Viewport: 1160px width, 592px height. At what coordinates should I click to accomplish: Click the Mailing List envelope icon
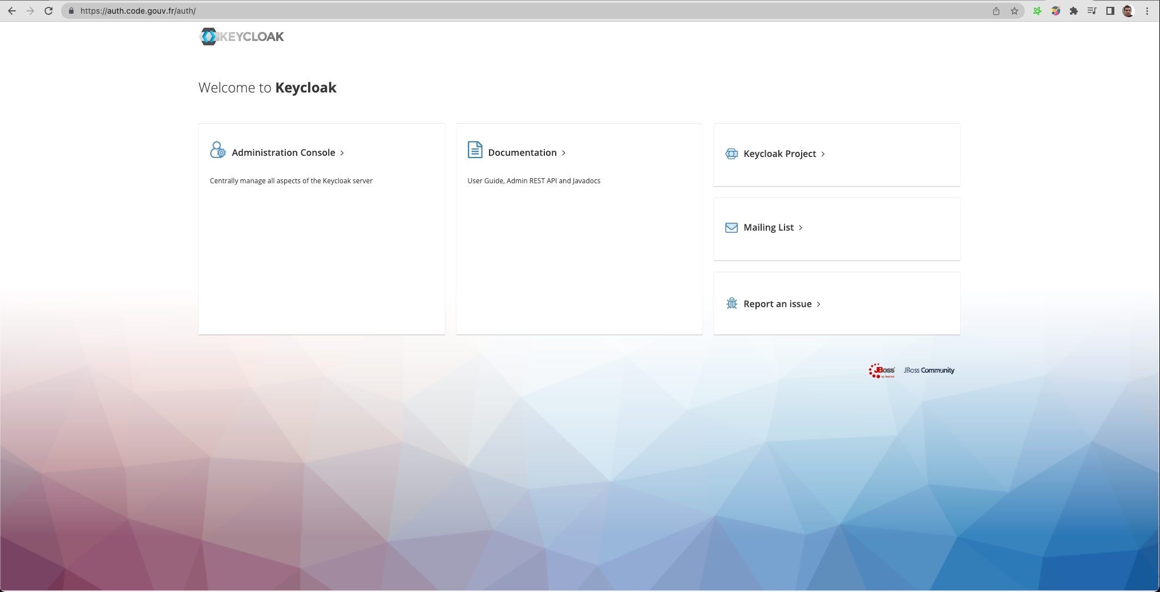click(x=731, y=228)
